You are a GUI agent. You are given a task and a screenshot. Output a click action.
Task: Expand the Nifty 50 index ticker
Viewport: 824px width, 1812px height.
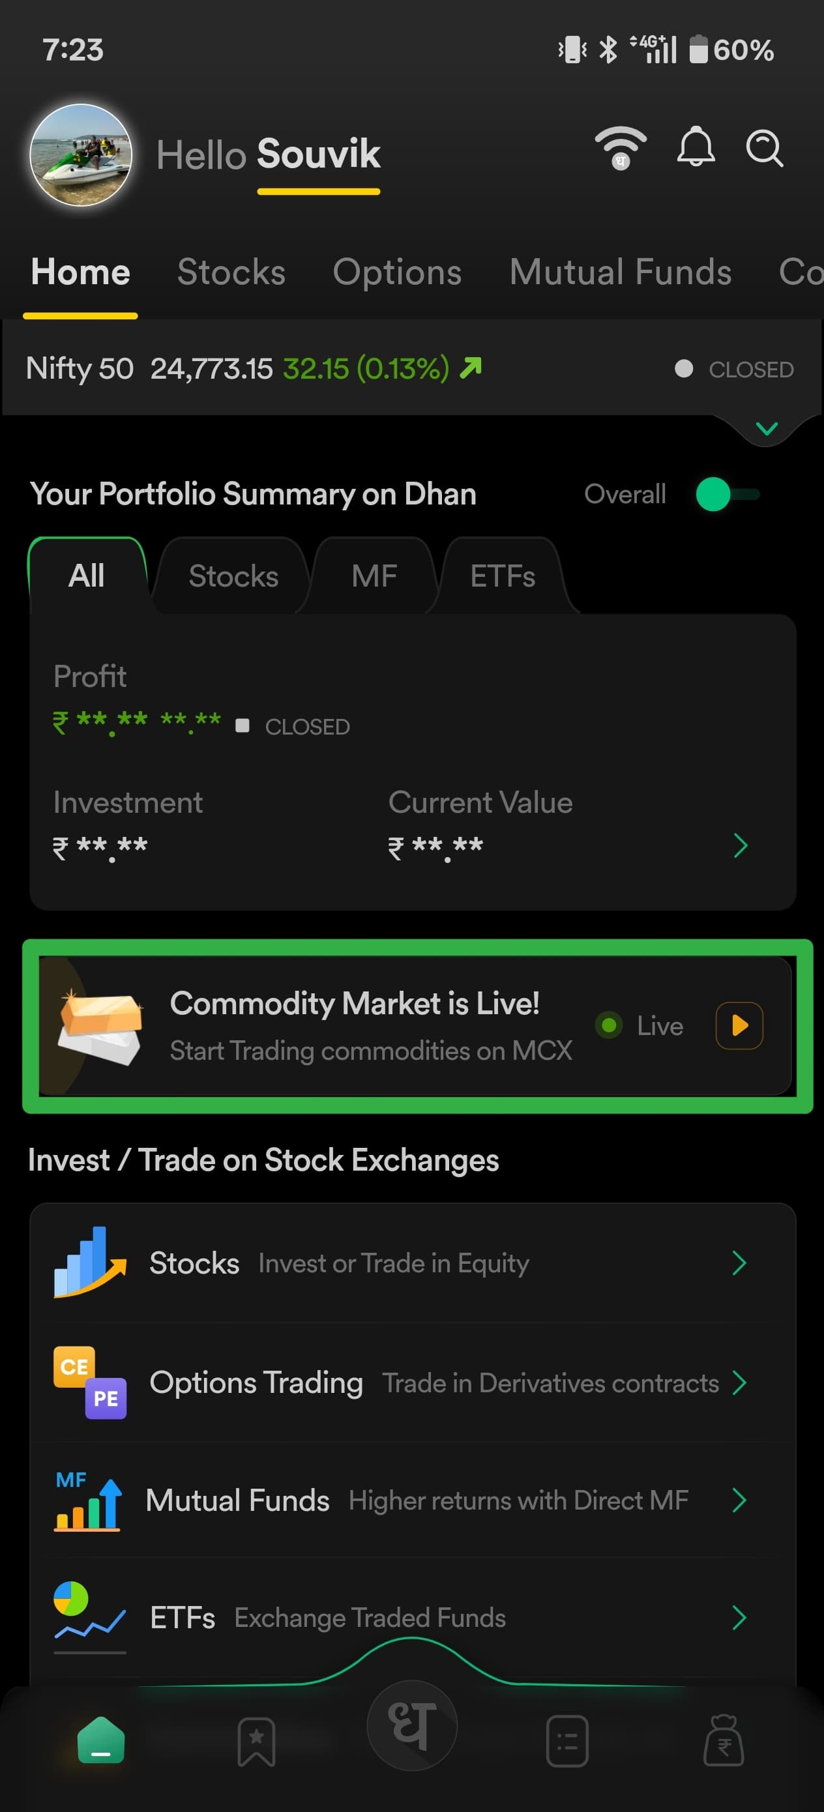(766, 428)
